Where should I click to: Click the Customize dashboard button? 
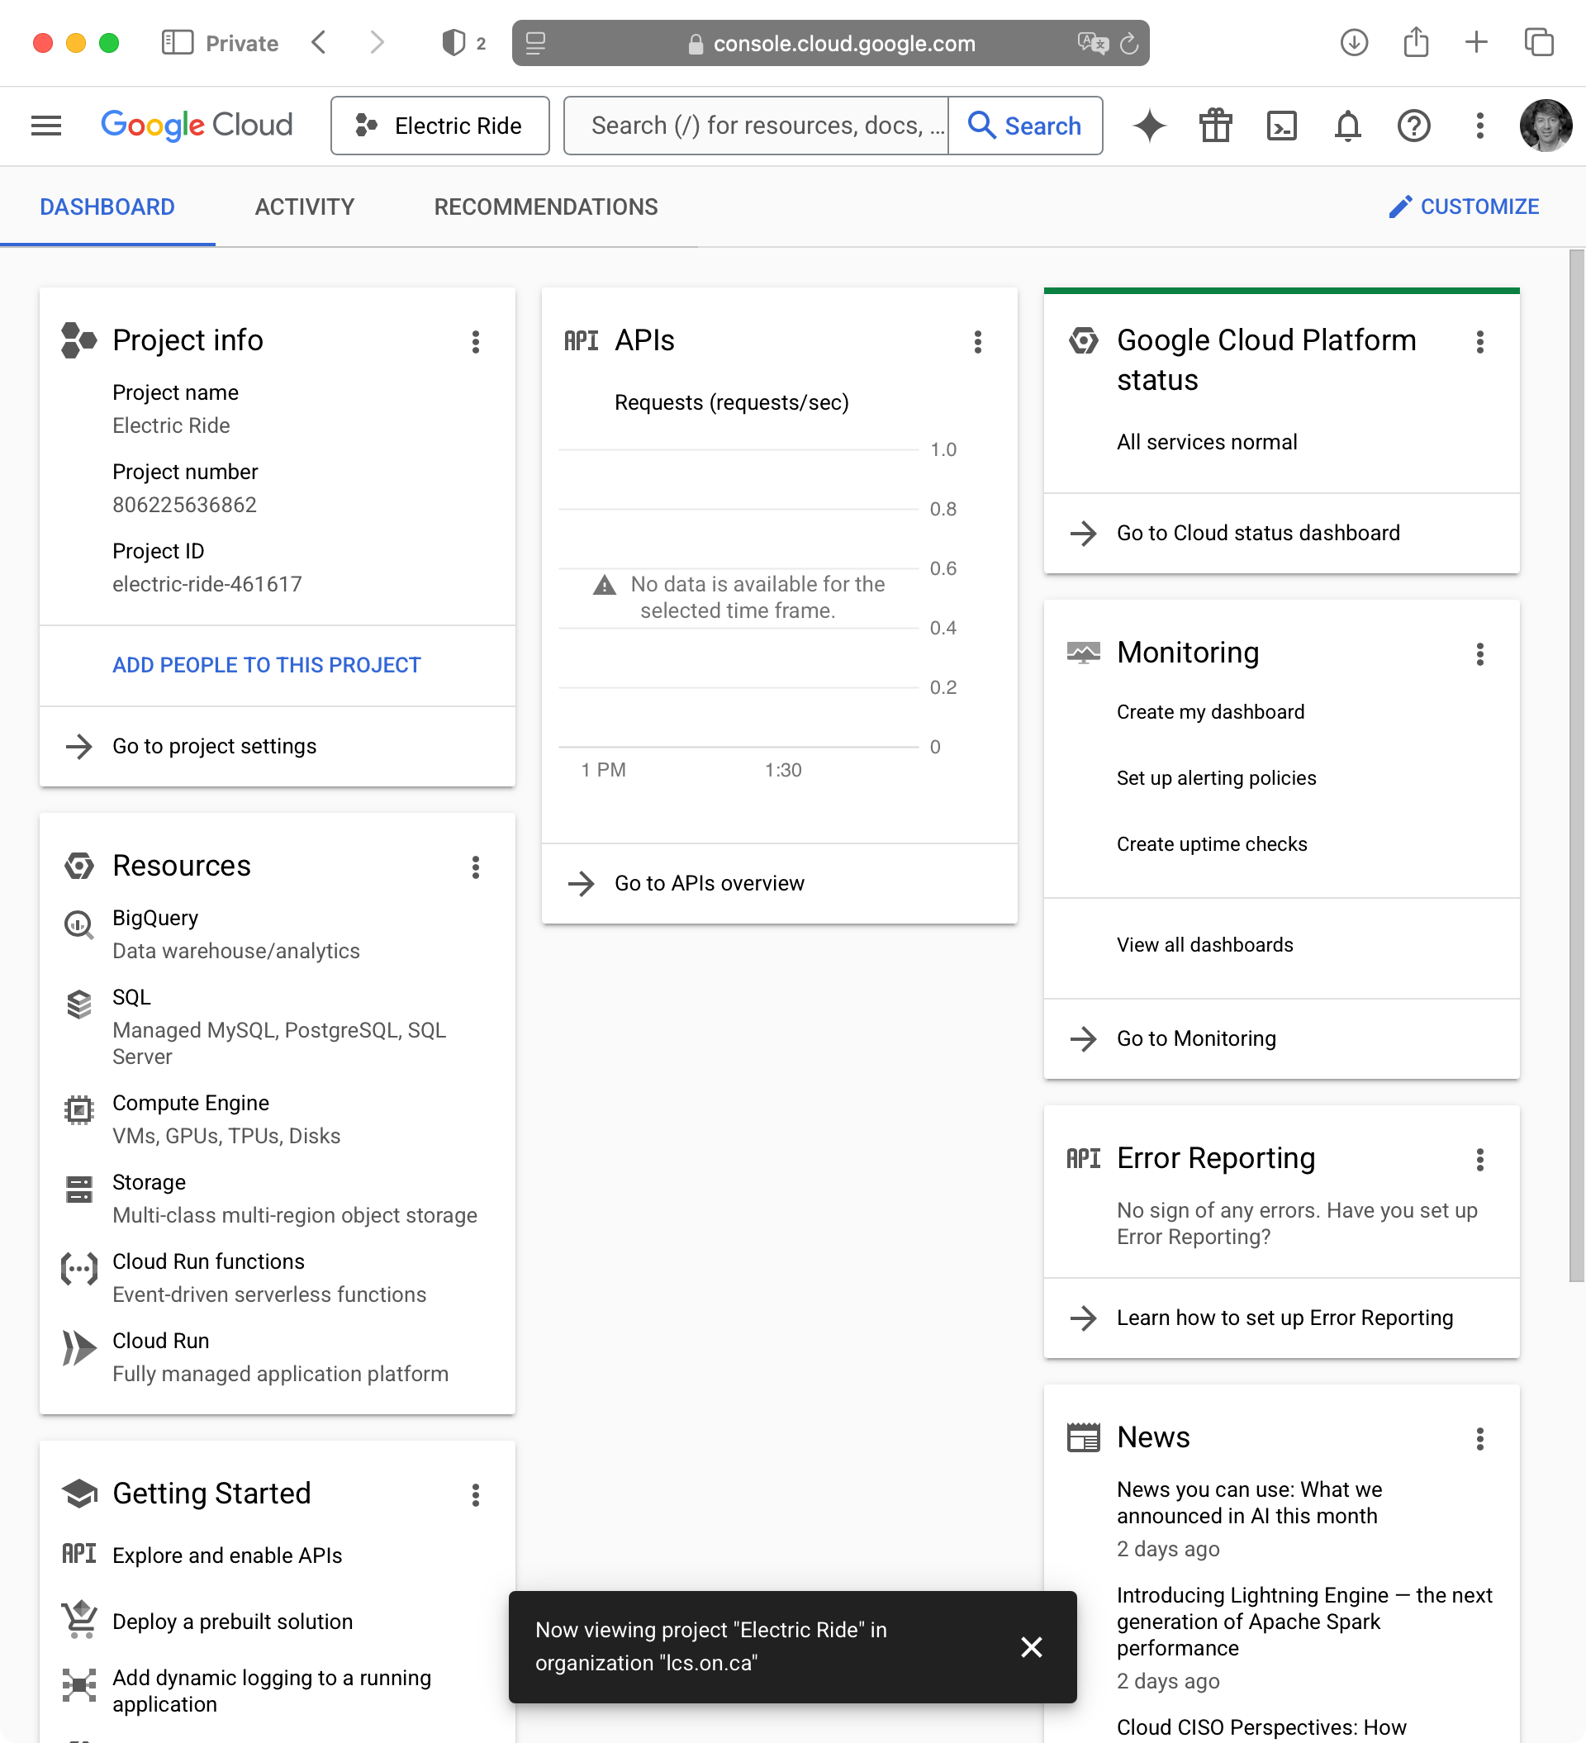(1463, 207)
